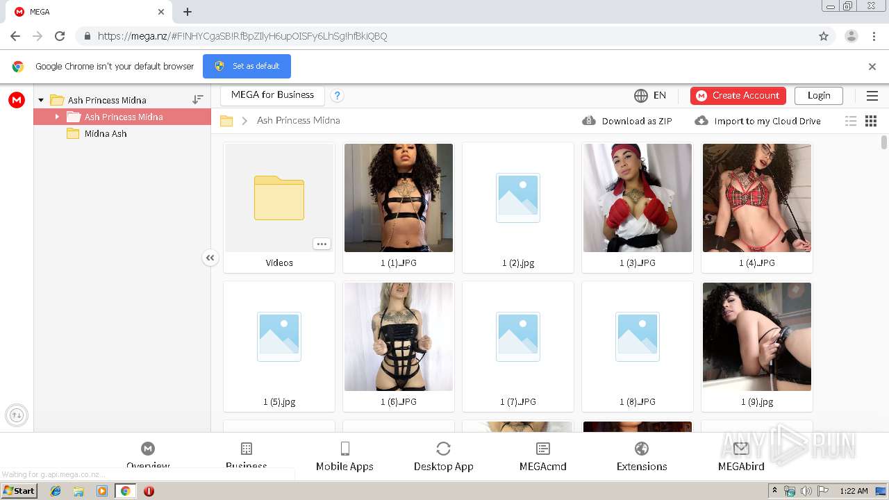Open the Windows Start menu
This screenshot has width=889, height=500.
(19, 491)
